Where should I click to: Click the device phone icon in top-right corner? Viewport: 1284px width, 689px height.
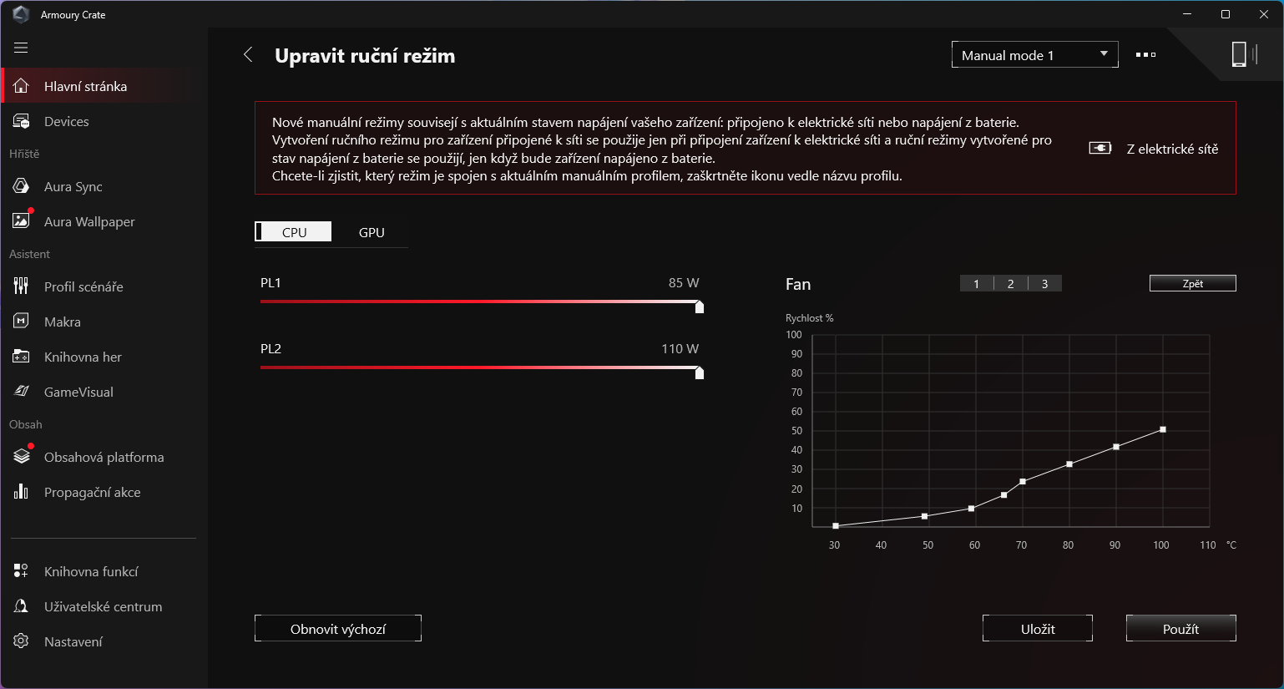pyautogui.click(x=1240, y=54)
